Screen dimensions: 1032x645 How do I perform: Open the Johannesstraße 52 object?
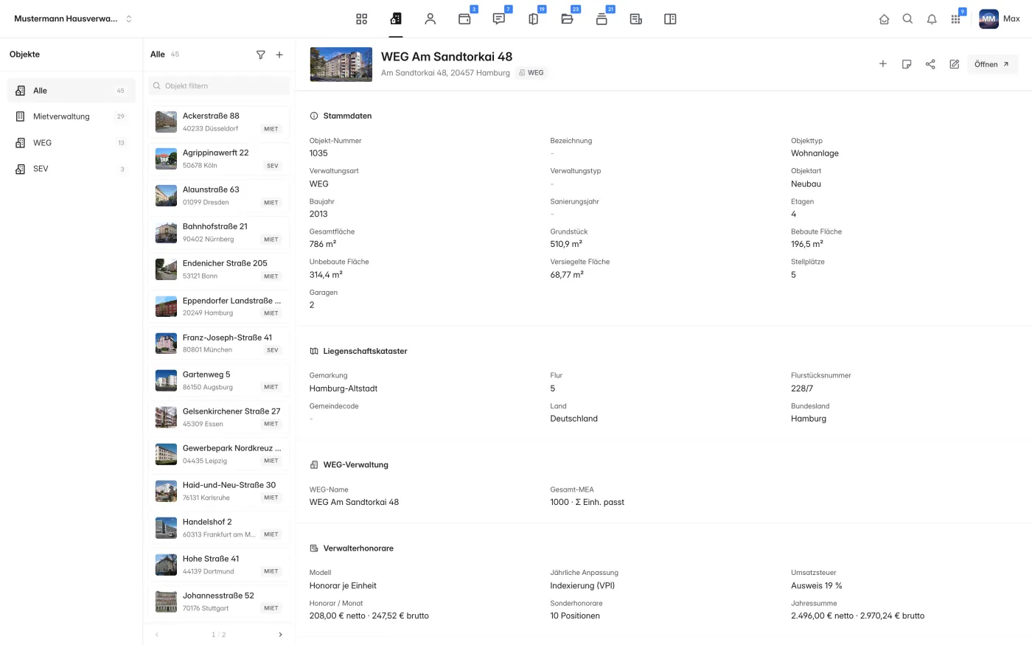(219, 602)
